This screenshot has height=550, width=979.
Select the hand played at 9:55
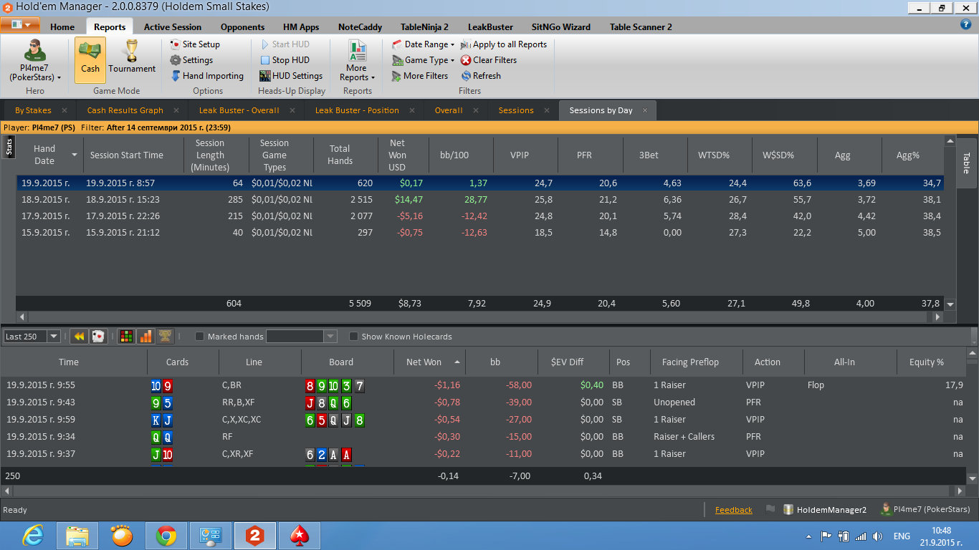pos(483,385)
